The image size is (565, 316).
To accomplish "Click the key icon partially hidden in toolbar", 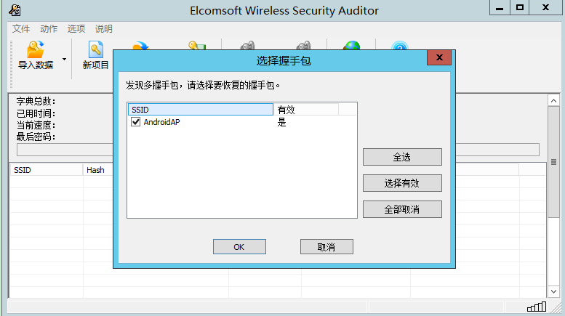I will (x=197, y=45).
